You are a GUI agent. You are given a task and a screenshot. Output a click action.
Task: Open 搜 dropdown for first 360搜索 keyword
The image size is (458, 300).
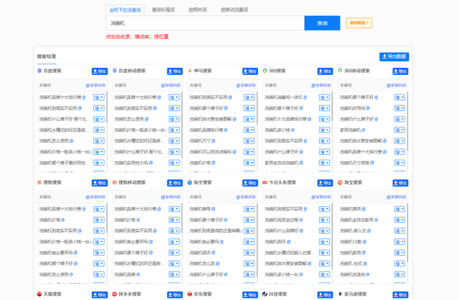(324, 97)
